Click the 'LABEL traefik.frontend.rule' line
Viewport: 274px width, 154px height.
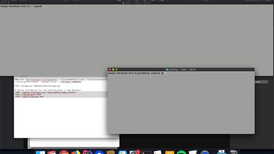pyautogui.click(x=45, y=92)
